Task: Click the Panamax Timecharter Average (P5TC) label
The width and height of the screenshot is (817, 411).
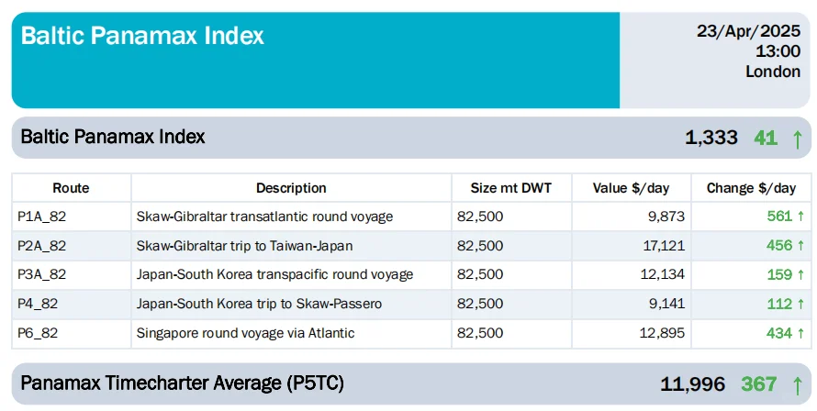Action: (x=182, y=383)
